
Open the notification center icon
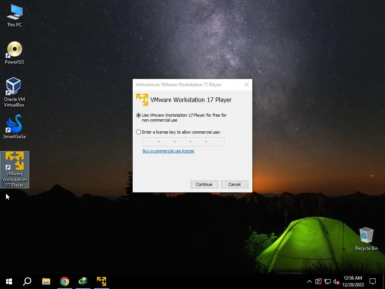[x=373, y=281]
